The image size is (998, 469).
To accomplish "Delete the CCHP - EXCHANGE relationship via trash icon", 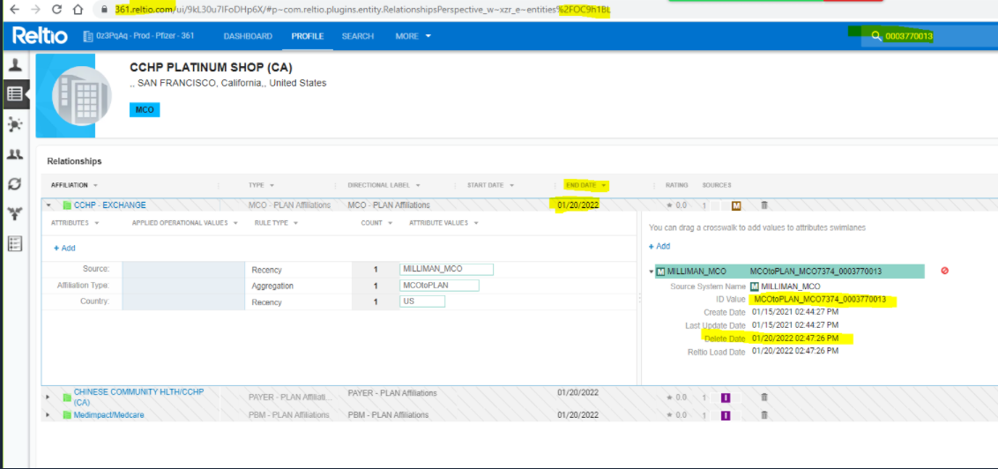I will pos(764,205).
